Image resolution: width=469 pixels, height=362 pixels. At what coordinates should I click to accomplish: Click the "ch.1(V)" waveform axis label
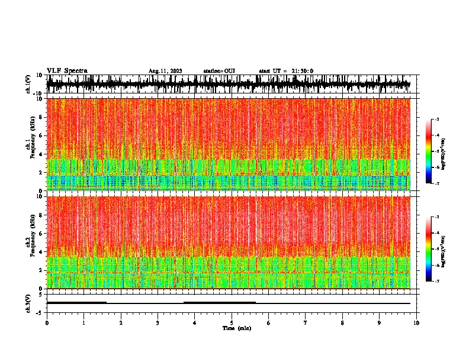click(x=28, y=84)
